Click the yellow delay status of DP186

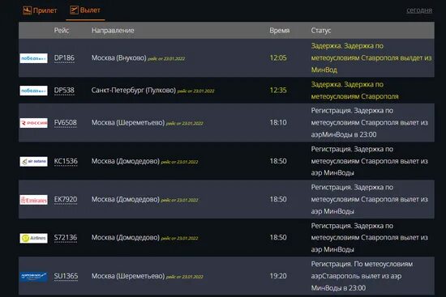[371, 58]
